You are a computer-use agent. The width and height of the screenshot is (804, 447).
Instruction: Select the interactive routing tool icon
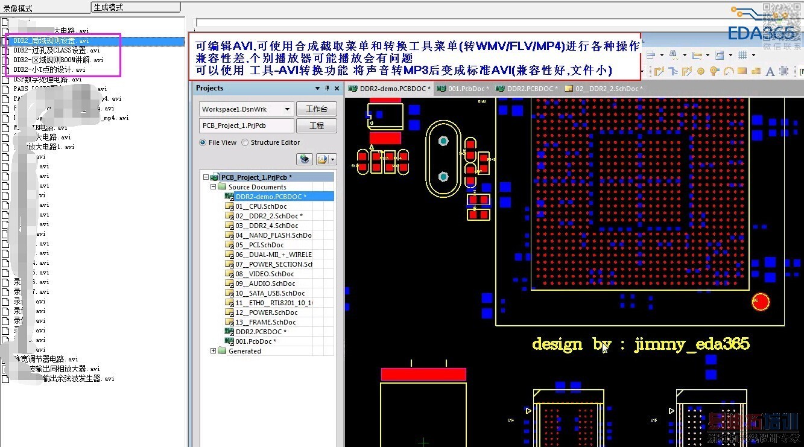tap(659, 71)
